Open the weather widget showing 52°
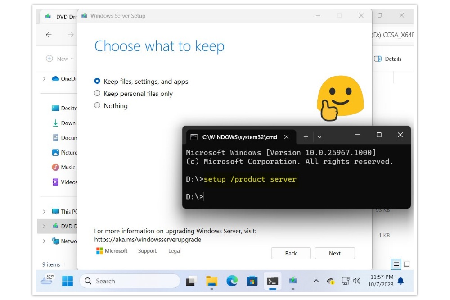 pyautogui.click(x=47, y=280)
